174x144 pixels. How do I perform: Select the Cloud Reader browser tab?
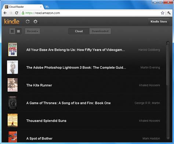pos(23,7)
